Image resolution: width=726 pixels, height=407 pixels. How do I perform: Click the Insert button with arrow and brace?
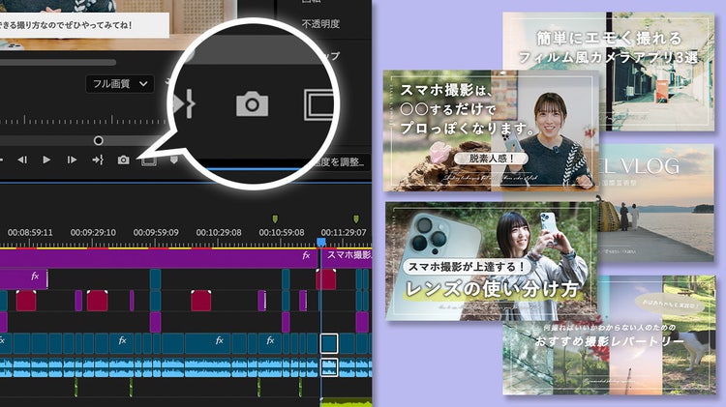(98, 160)
